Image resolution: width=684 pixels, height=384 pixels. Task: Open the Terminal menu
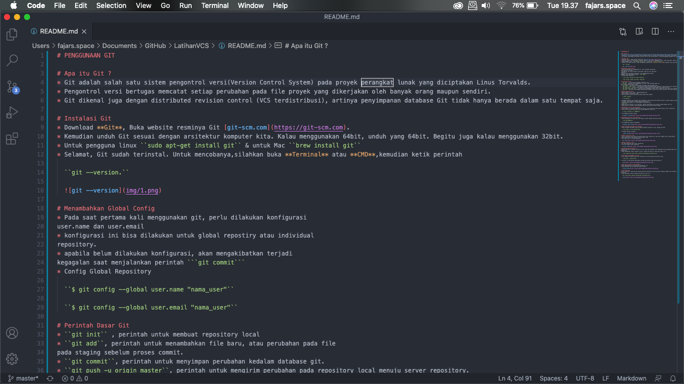pyautogui.click(x=215, y=5)
